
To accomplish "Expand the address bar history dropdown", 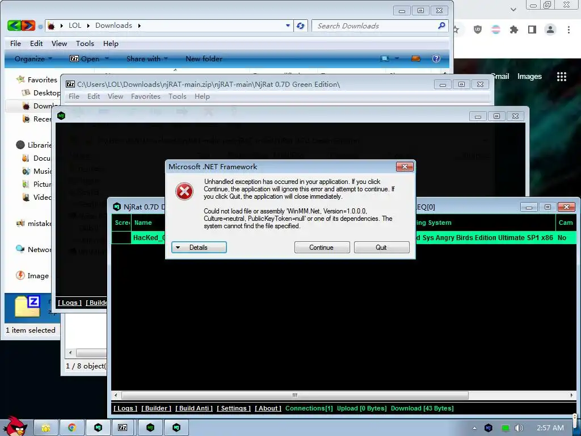I will coord(288,26).
